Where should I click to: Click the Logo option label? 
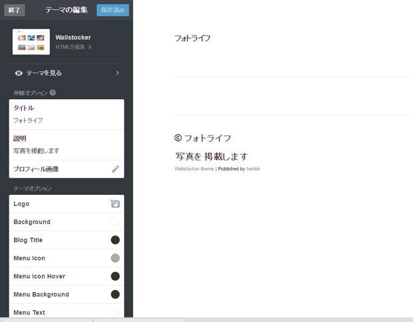pos(21,204)
